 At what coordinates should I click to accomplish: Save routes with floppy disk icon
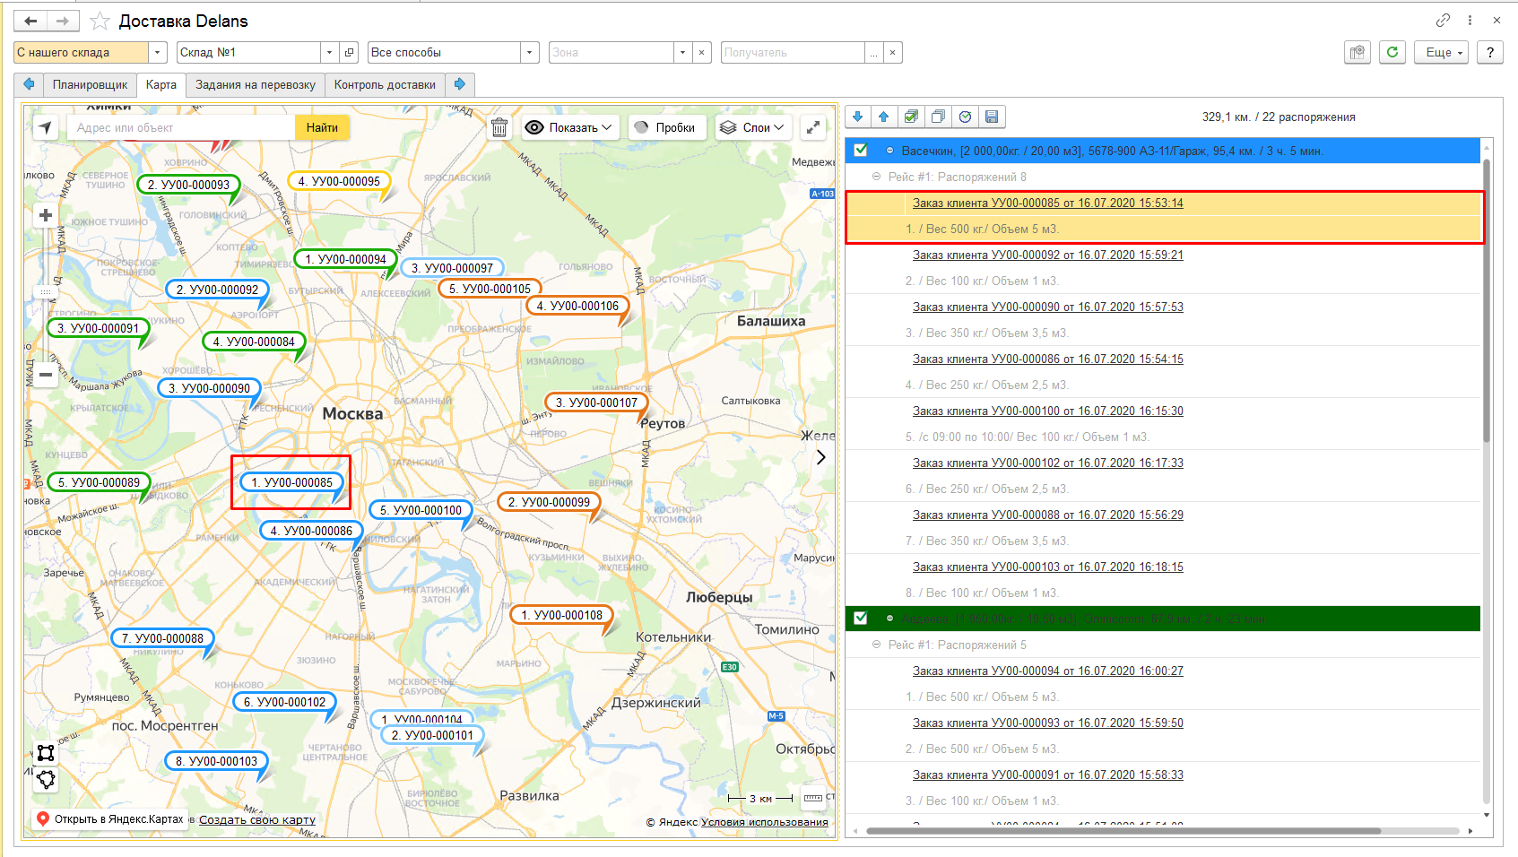click(x=992, y=117)
